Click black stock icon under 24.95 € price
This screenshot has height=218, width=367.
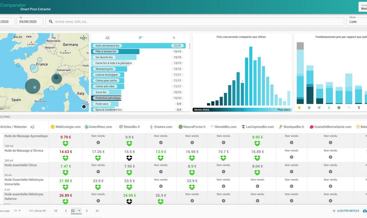tap(129, 201)
